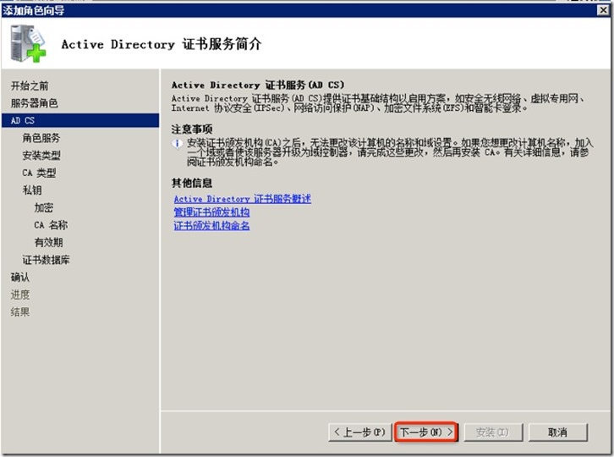This screenshot has height=457, width=614.
Task: Click the info icon under 注意事项
Action: 178,144
